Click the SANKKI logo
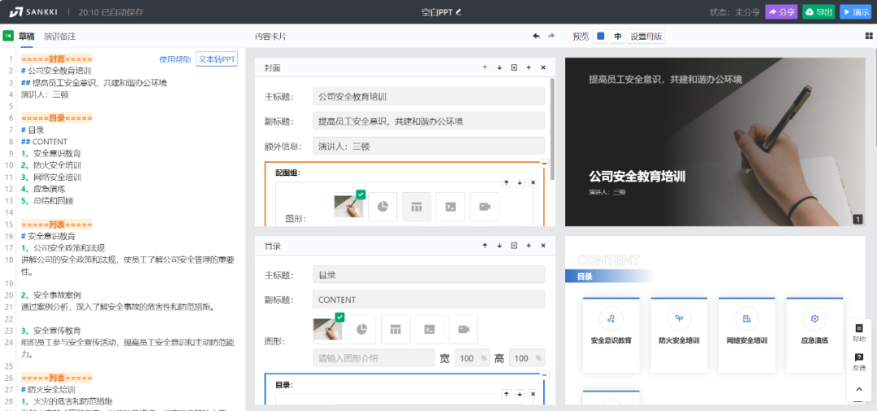Viewport: 877px width, 411px height. click(x=32, y=11)
